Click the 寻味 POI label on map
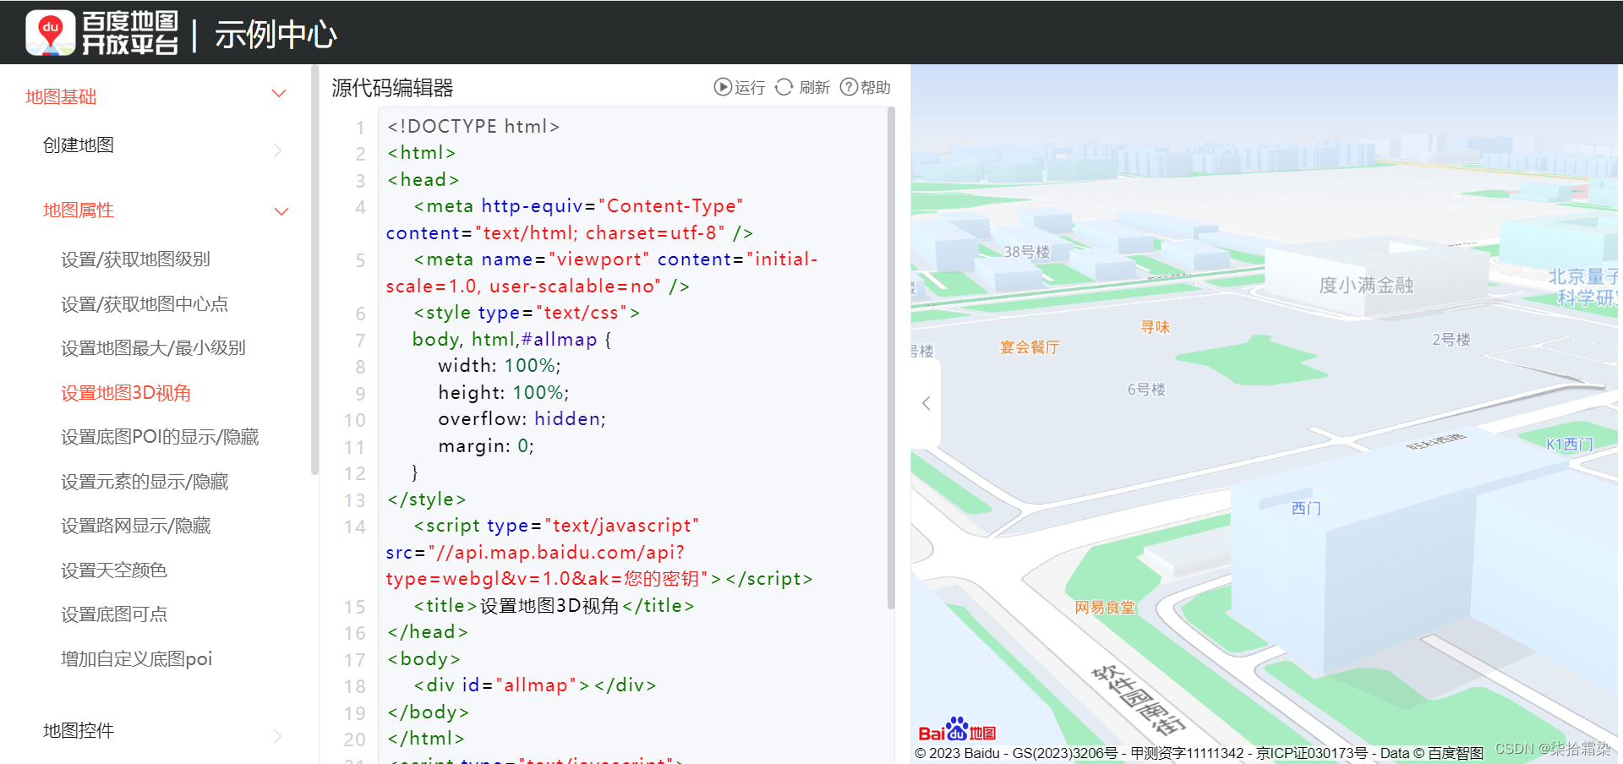The image size is (1623, 764). point(1155,327)
